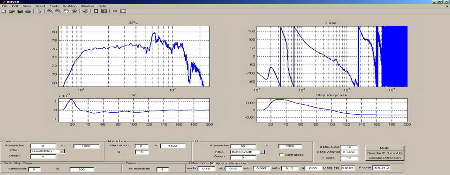
Task: Click the mic x field showing 0.095
Action: coord(261,169)
